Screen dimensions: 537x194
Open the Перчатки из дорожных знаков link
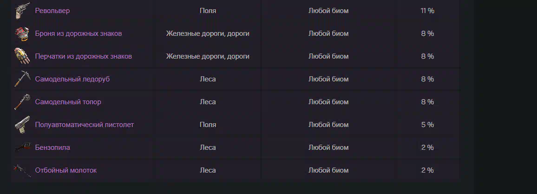point(83,56)
